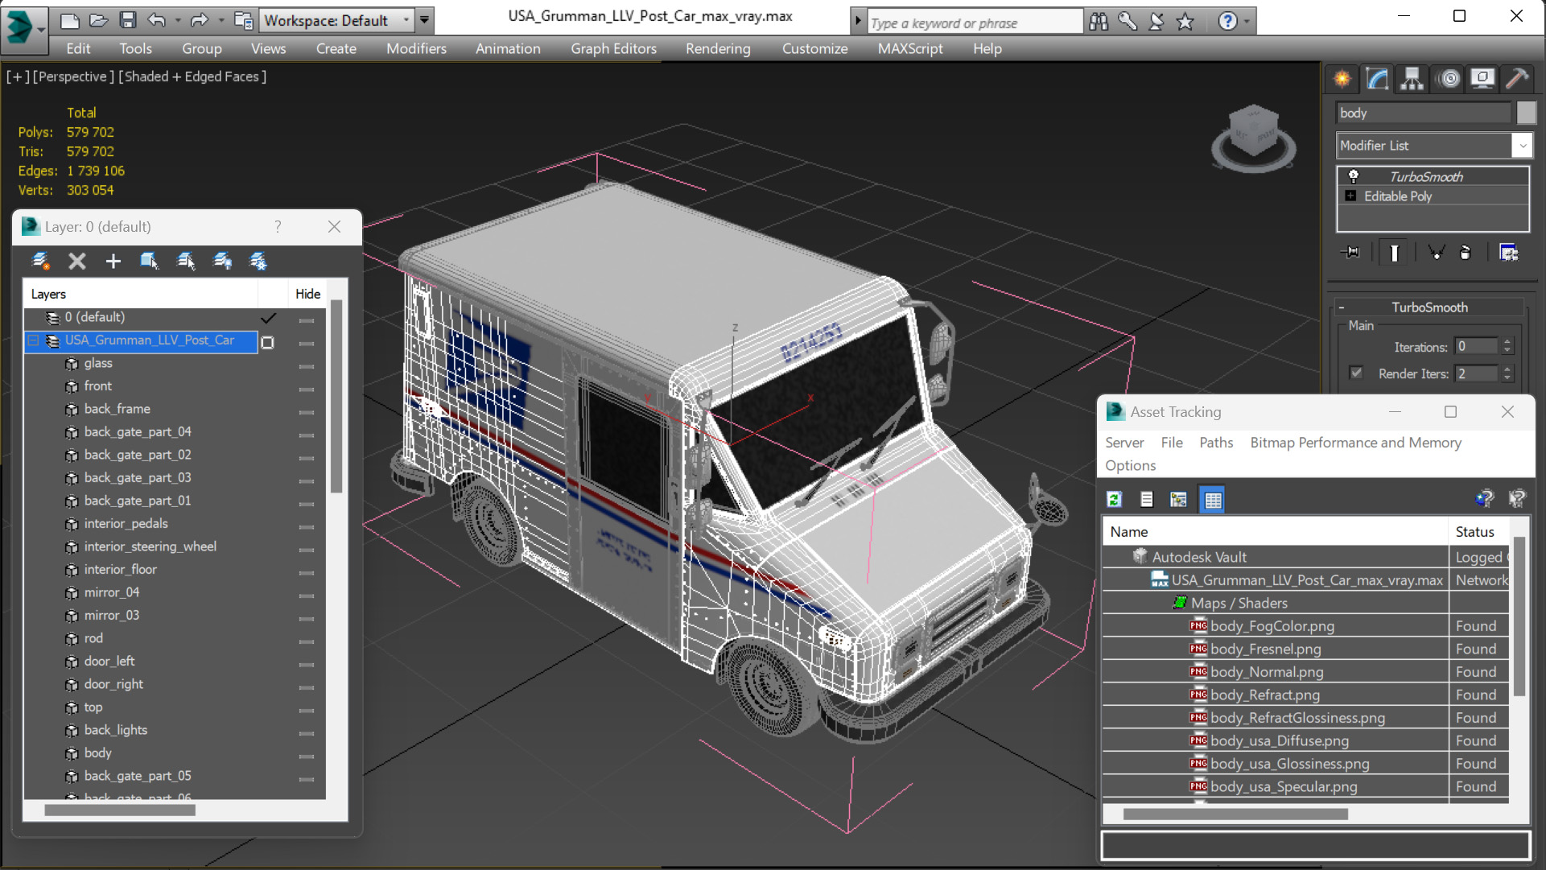Image resolution: width=1546 pixels, height=870 pixels.
Task: Click the Pin Stack icon
Action: (x=1351, y=253)
